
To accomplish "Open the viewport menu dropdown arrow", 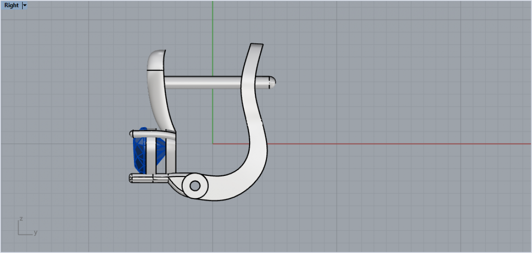I will 24,5.
